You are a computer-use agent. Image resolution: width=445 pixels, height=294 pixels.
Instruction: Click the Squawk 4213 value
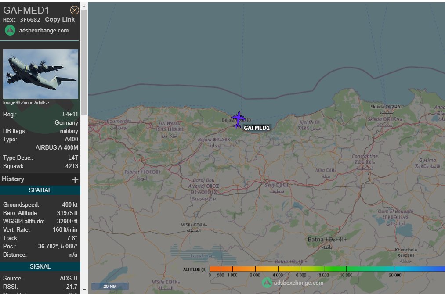(72, 166)
